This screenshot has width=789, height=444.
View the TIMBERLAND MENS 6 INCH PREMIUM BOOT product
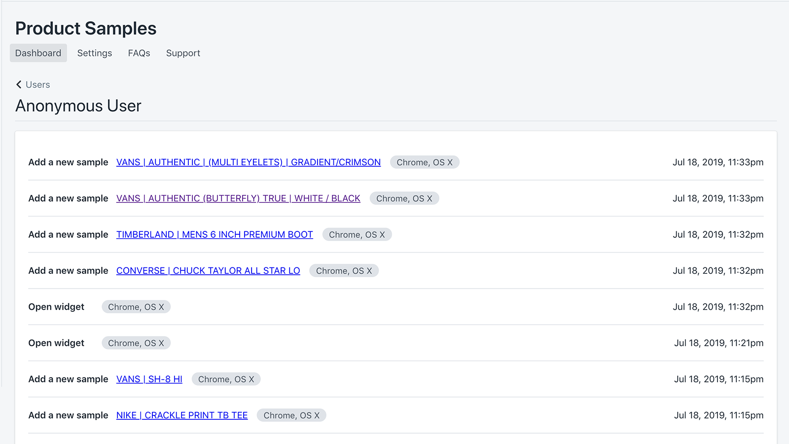pyautogui.click(x=215, y=234)
